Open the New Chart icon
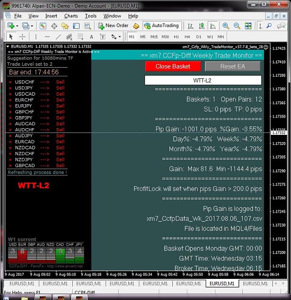The height and width of the screenshot is (300, 291). (x=11, y=25)
